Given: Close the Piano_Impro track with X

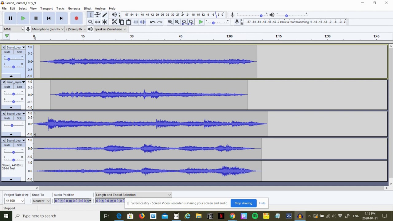Looking at the screenshot, I should pyautogui.click(x=4, y=82).
